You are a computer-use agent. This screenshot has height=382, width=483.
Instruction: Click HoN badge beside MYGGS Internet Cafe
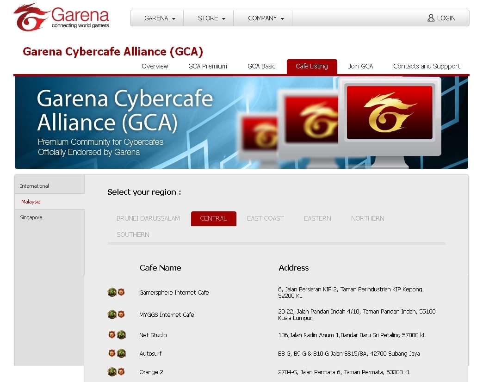pos(112,314)
